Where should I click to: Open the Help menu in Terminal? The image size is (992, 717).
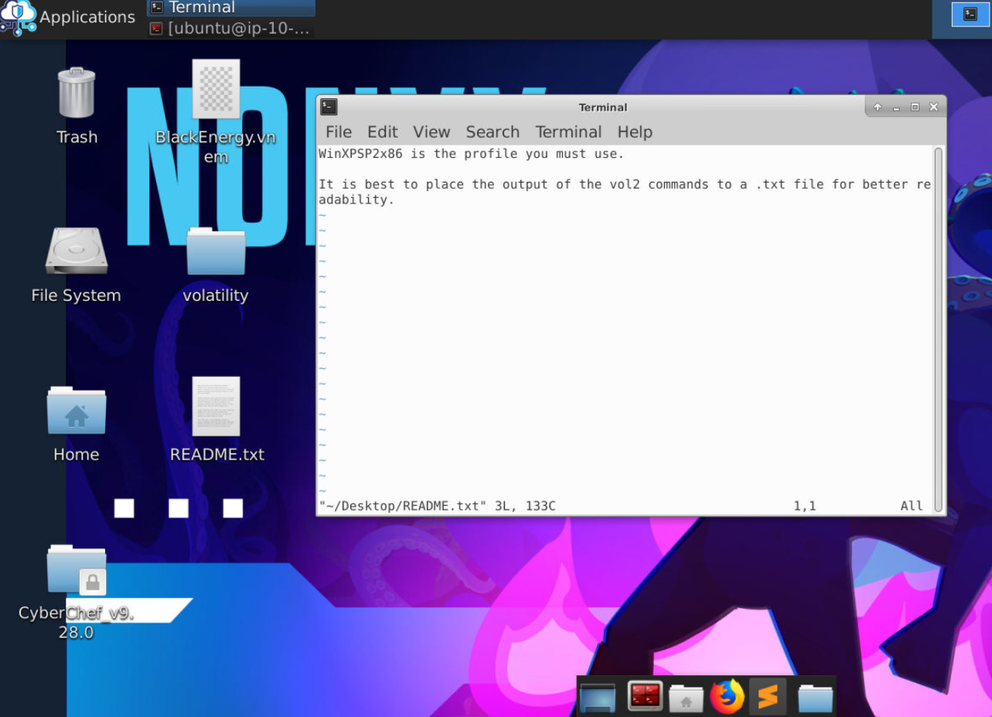tap(635, 132)
